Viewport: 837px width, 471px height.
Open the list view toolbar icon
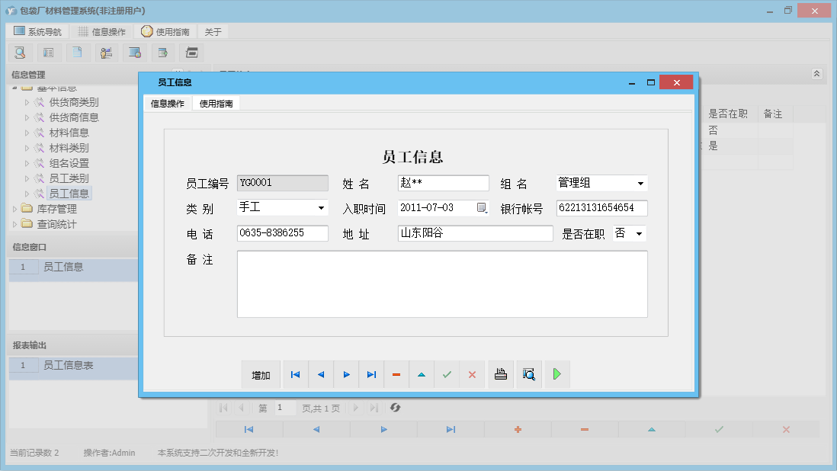[x=48, y=52]
